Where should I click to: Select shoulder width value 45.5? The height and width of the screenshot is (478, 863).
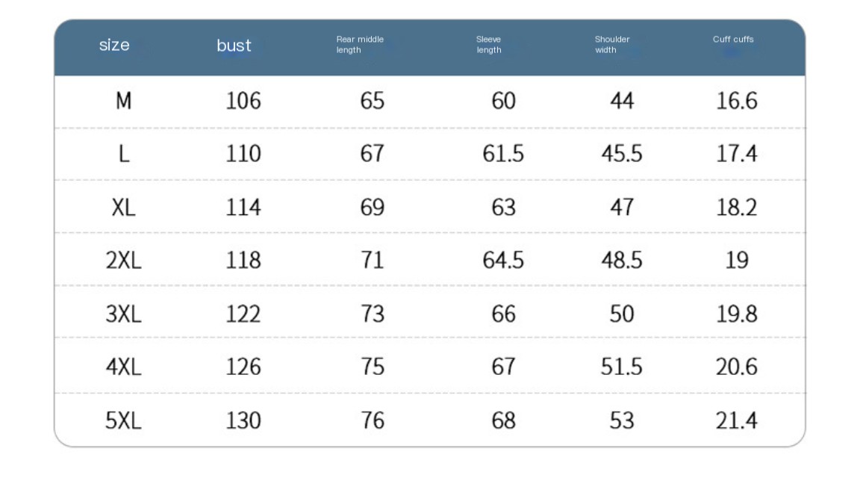click(x=622, y=154)
